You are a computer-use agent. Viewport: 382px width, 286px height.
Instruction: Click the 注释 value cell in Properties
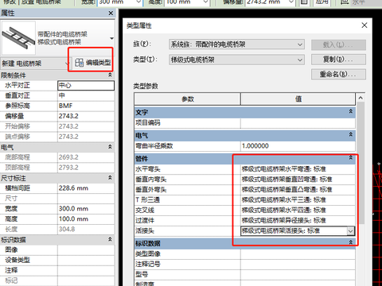pos(86,270)
